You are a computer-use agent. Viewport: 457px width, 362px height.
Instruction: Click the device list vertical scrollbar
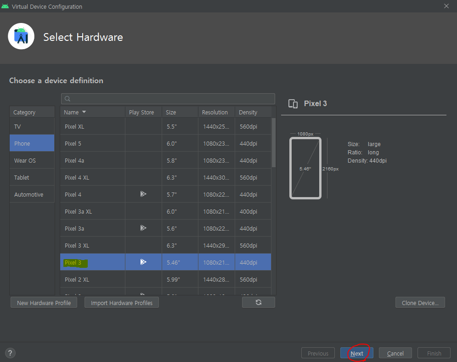point(274,142)
